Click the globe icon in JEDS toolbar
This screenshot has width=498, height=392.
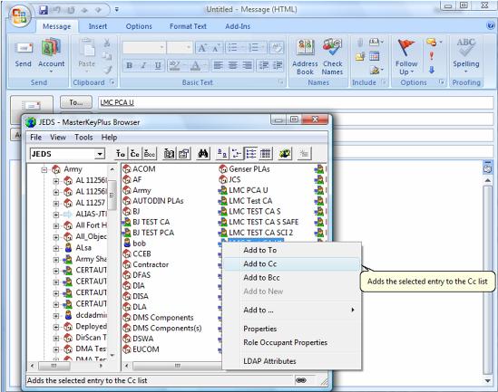click(285, 154)
